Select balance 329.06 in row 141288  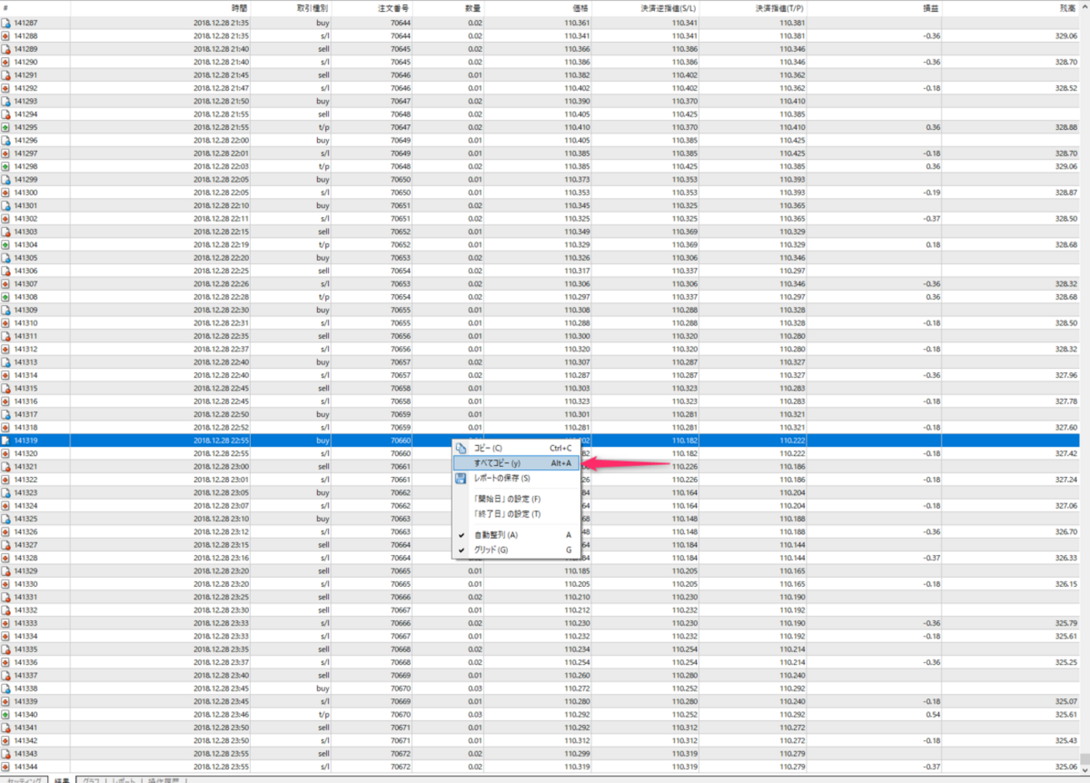(1067, 36)
